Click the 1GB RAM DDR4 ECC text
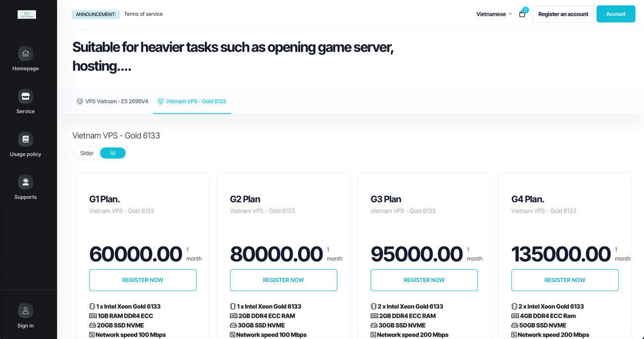644x339 pixels. tap(125, 316)
